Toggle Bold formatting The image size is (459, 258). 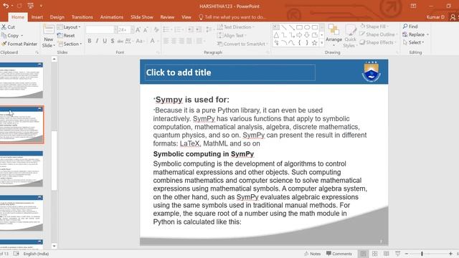pos(89,41)
